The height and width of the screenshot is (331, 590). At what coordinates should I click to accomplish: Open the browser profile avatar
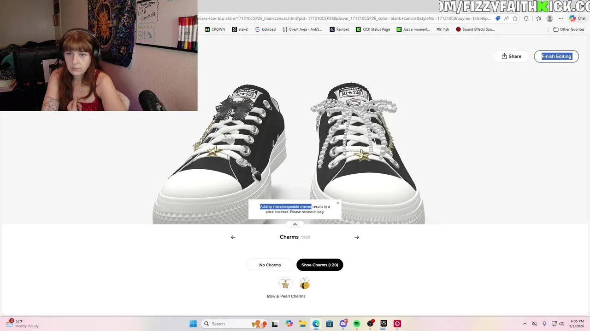point(549,18)
